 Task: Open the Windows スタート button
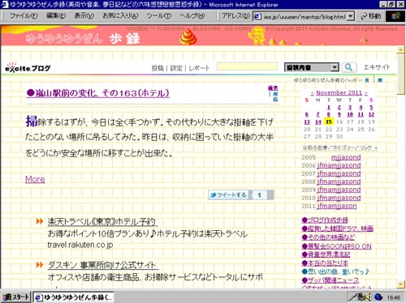point(16,297)
